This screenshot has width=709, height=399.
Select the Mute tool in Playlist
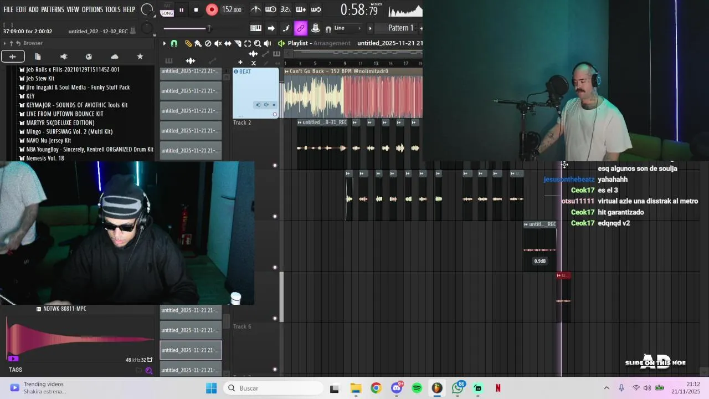(x=218, y=43)
